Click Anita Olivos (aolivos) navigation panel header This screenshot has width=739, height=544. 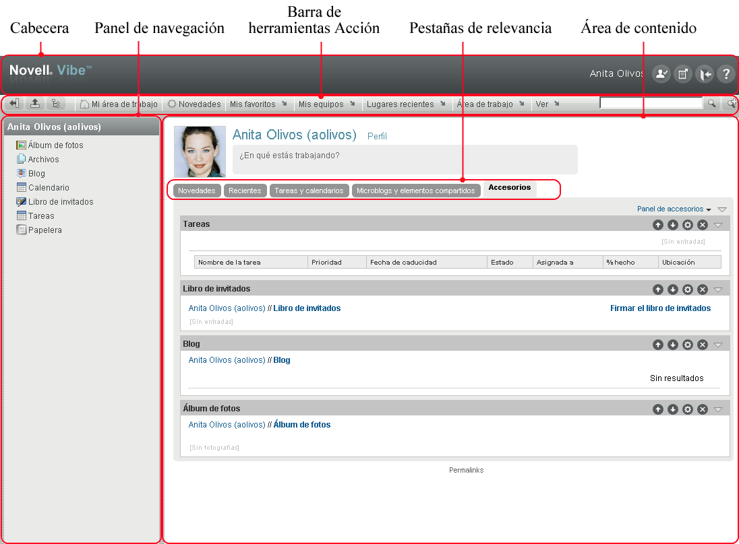[82, 127]
